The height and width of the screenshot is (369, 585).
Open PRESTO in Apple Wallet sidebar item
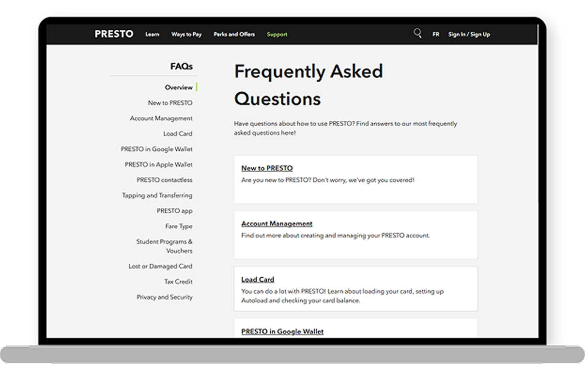pos(159,164)
